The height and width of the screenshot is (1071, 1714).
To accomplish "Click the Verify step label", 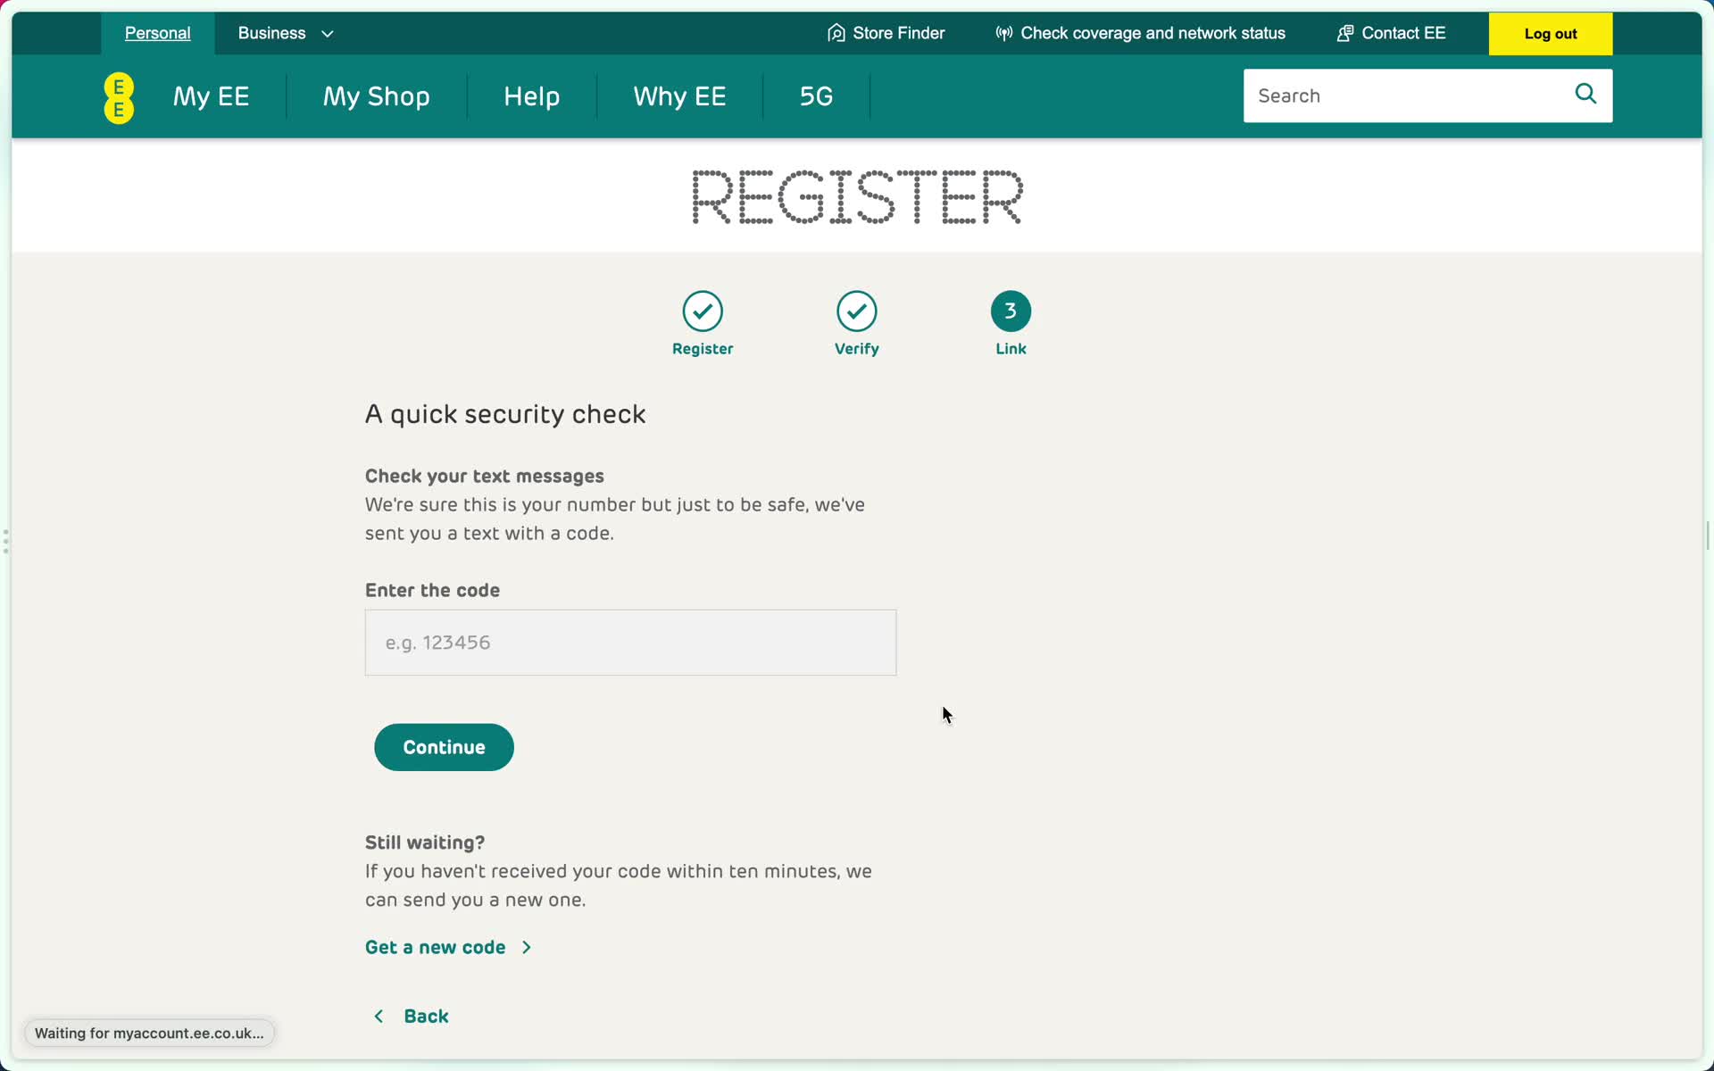I will (856, 349).
